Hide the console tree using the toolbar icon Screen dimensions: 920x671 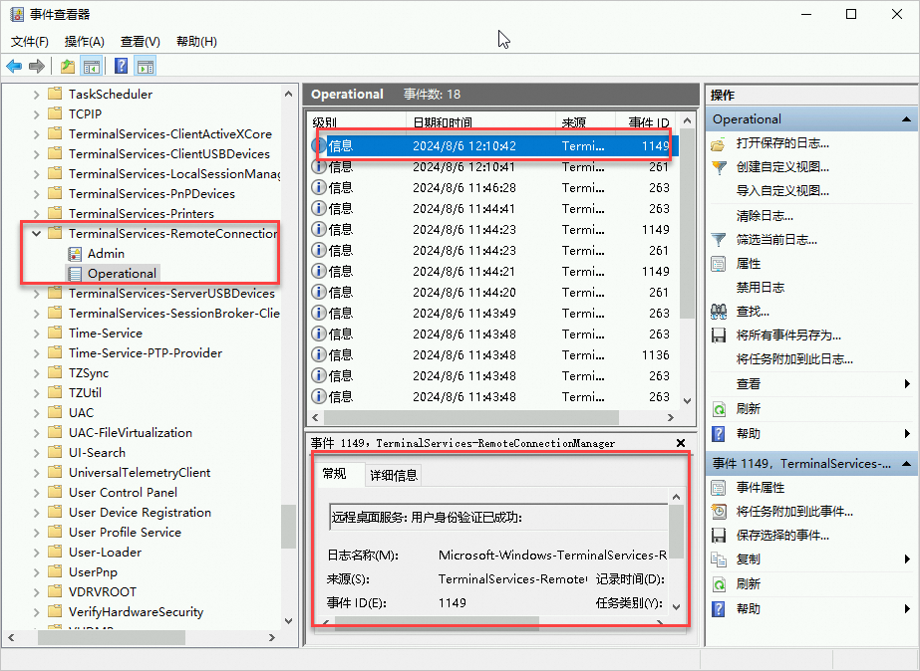pyautogui.click(x=91, y=67)
